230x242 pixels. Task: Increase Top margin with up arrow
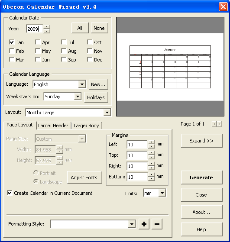[151, 153]
